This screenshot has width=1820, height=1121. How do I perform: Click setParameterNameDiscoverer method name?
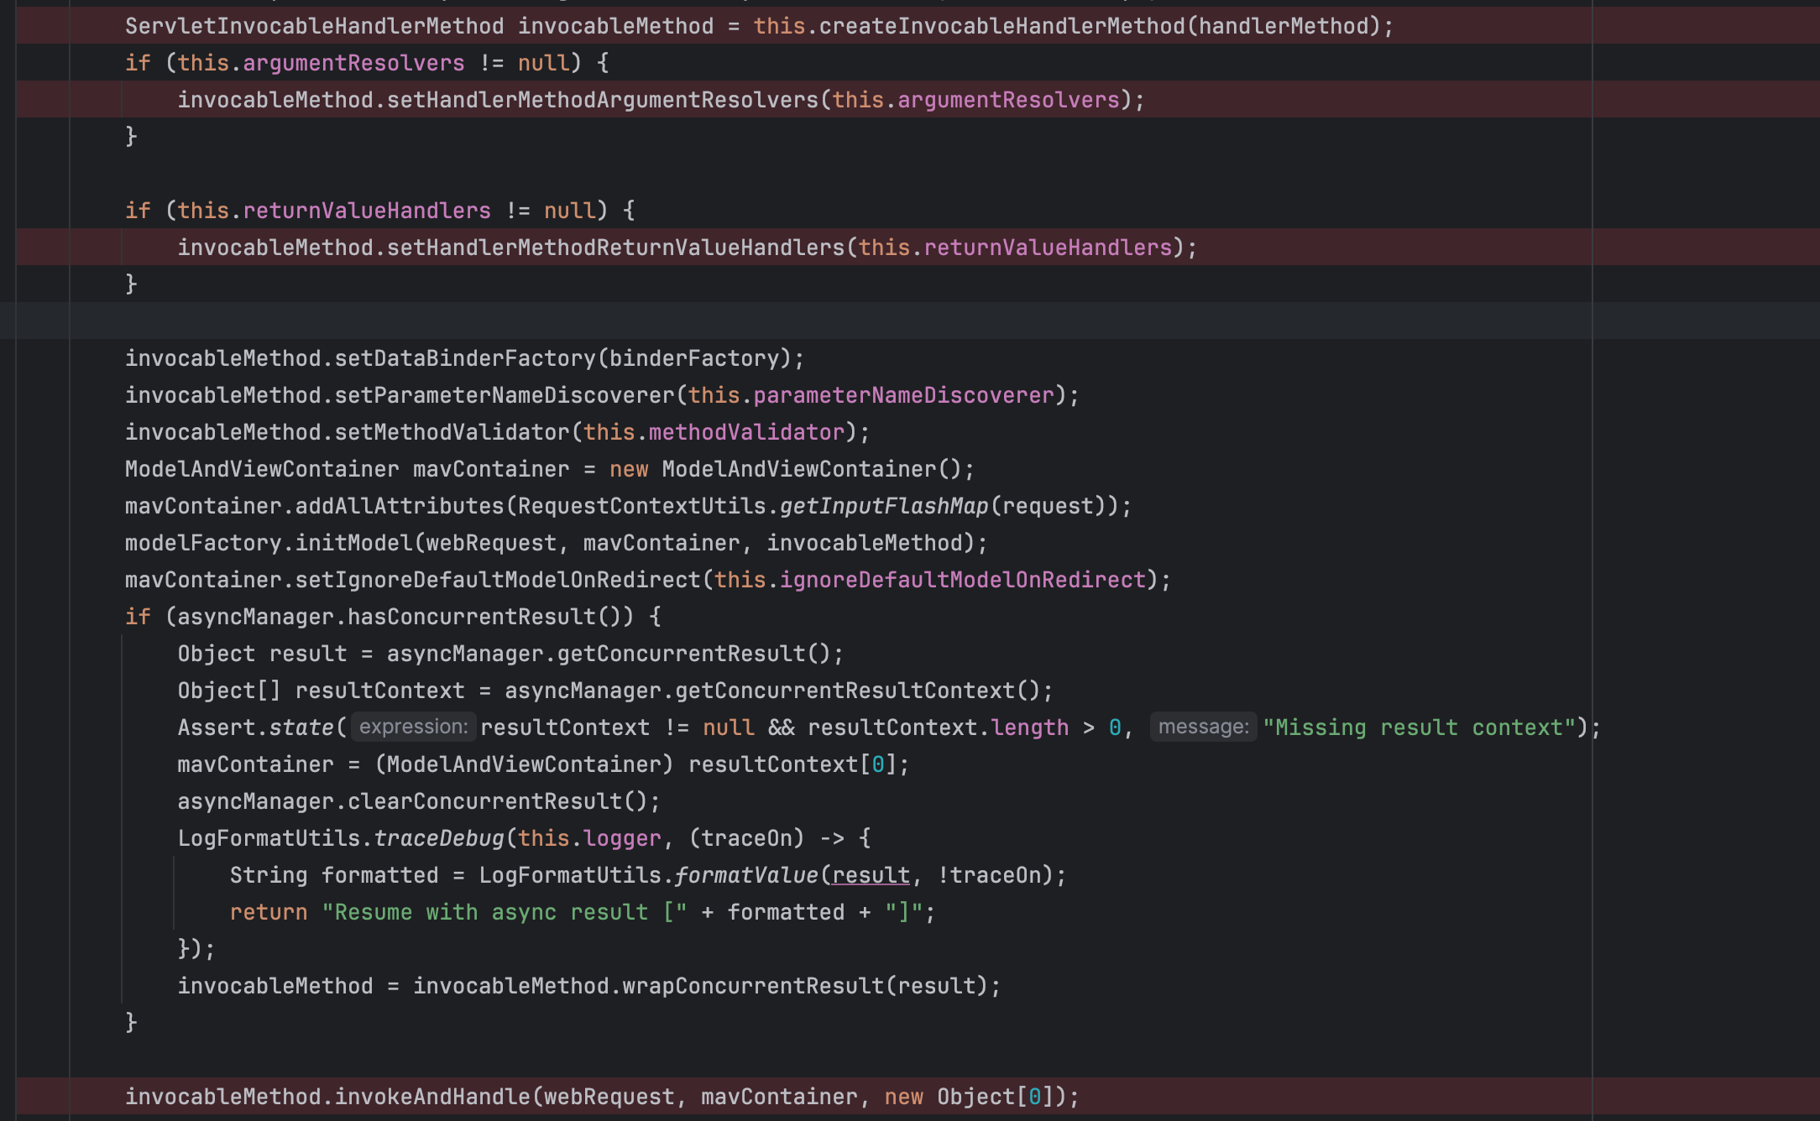505,395
